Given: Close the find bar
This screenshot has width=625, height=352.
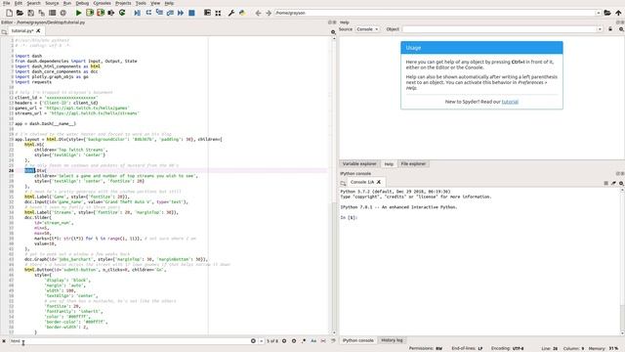Looking at the screenshot, I should coord(4,341).
